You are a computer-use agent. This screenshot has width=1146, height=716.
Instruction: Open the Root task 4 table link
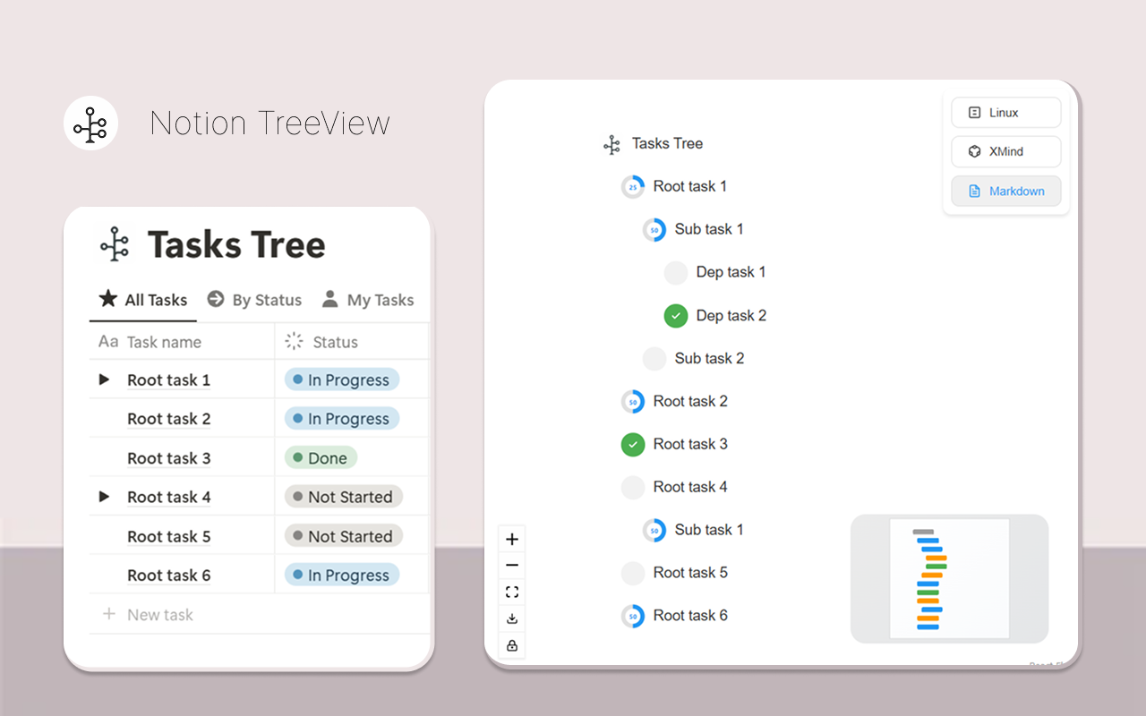click(x=168, y=497)
